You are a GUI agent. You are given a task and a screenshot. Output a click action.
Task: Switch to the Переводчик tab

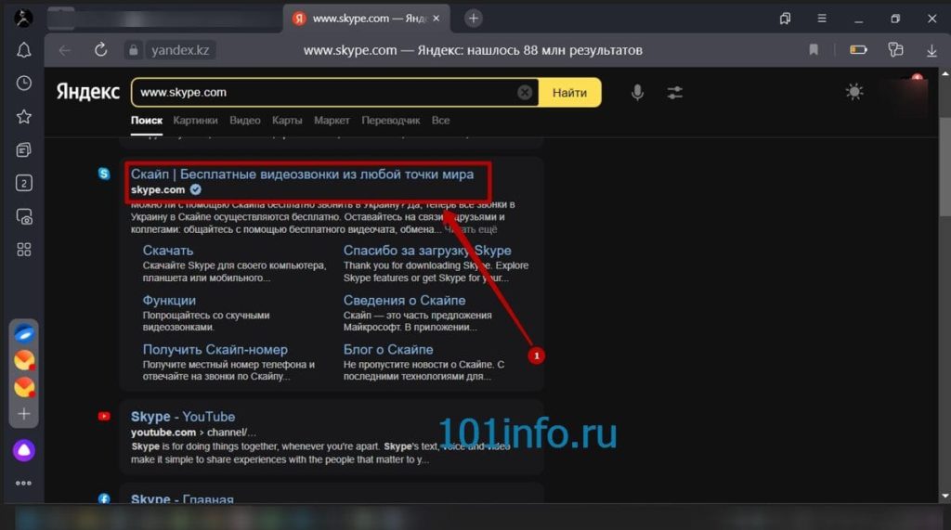point(390,121)
